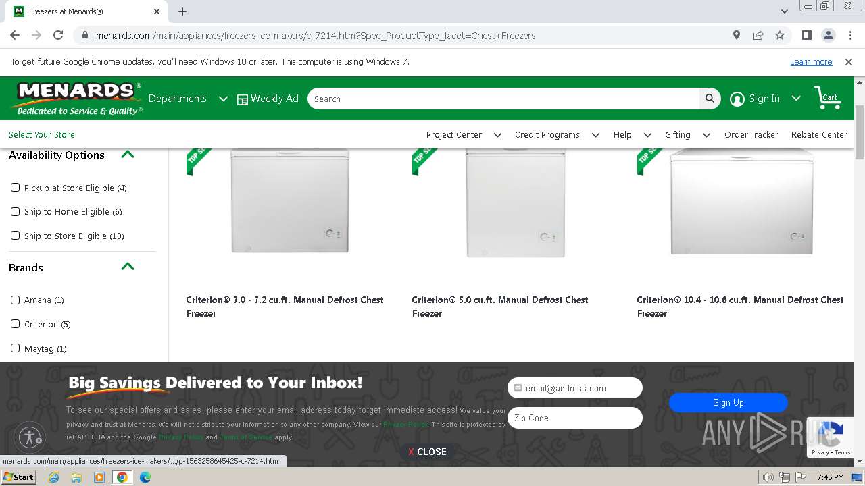This screenshot has height=486, width=865.
Task: Open Criterion 5.0 cu.ft. freezer link
Action: pyautogui.click(x=500, y=306)
